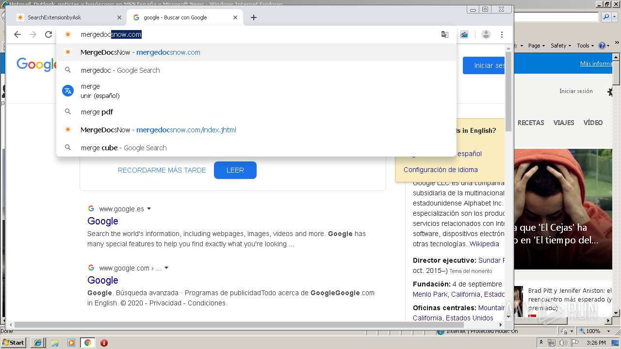621x349 pixels.
Task: Click the translate page icon in address bar
Action: (x=444, y=34)
